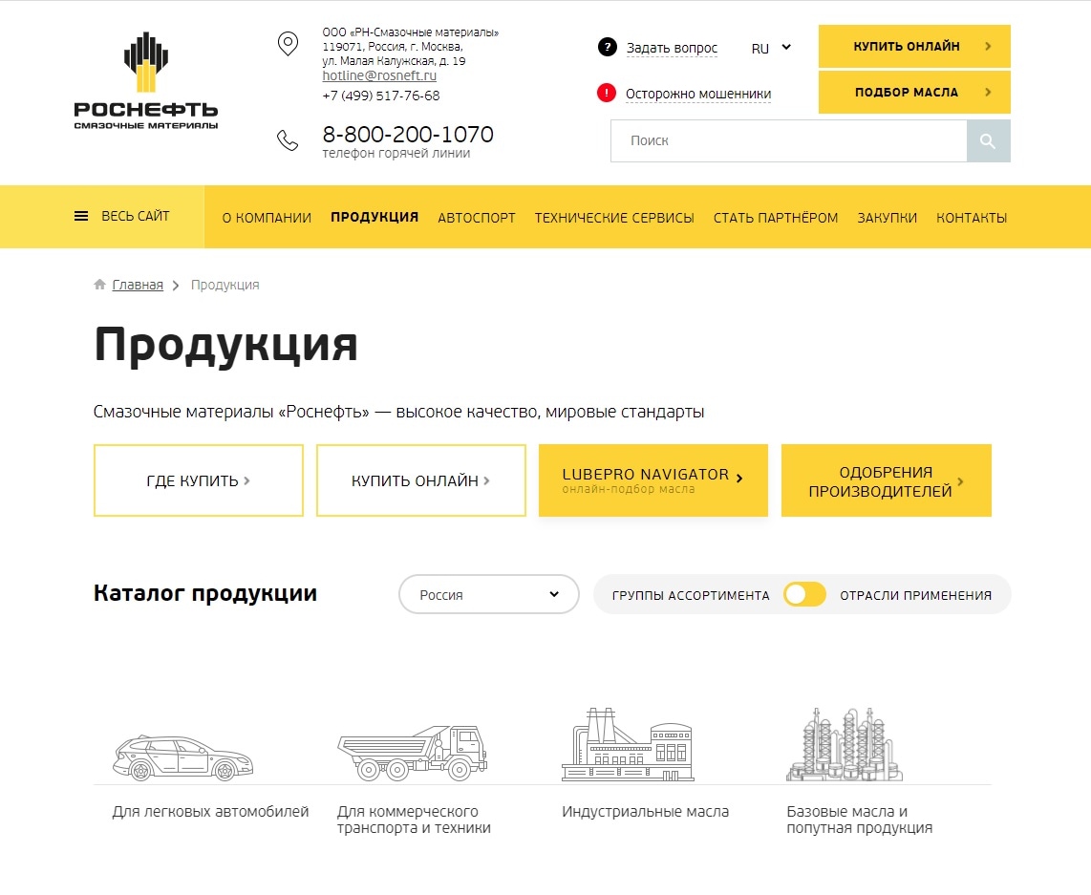Click the map pin address icon
The width and height of the screenshot is (1091, 895).
coord(288,44)
